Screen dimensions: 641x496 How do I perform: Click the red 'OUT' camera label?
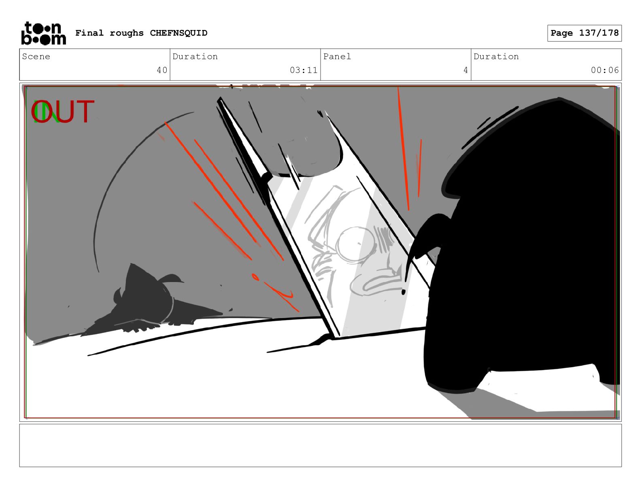click(x=63, y=112)
